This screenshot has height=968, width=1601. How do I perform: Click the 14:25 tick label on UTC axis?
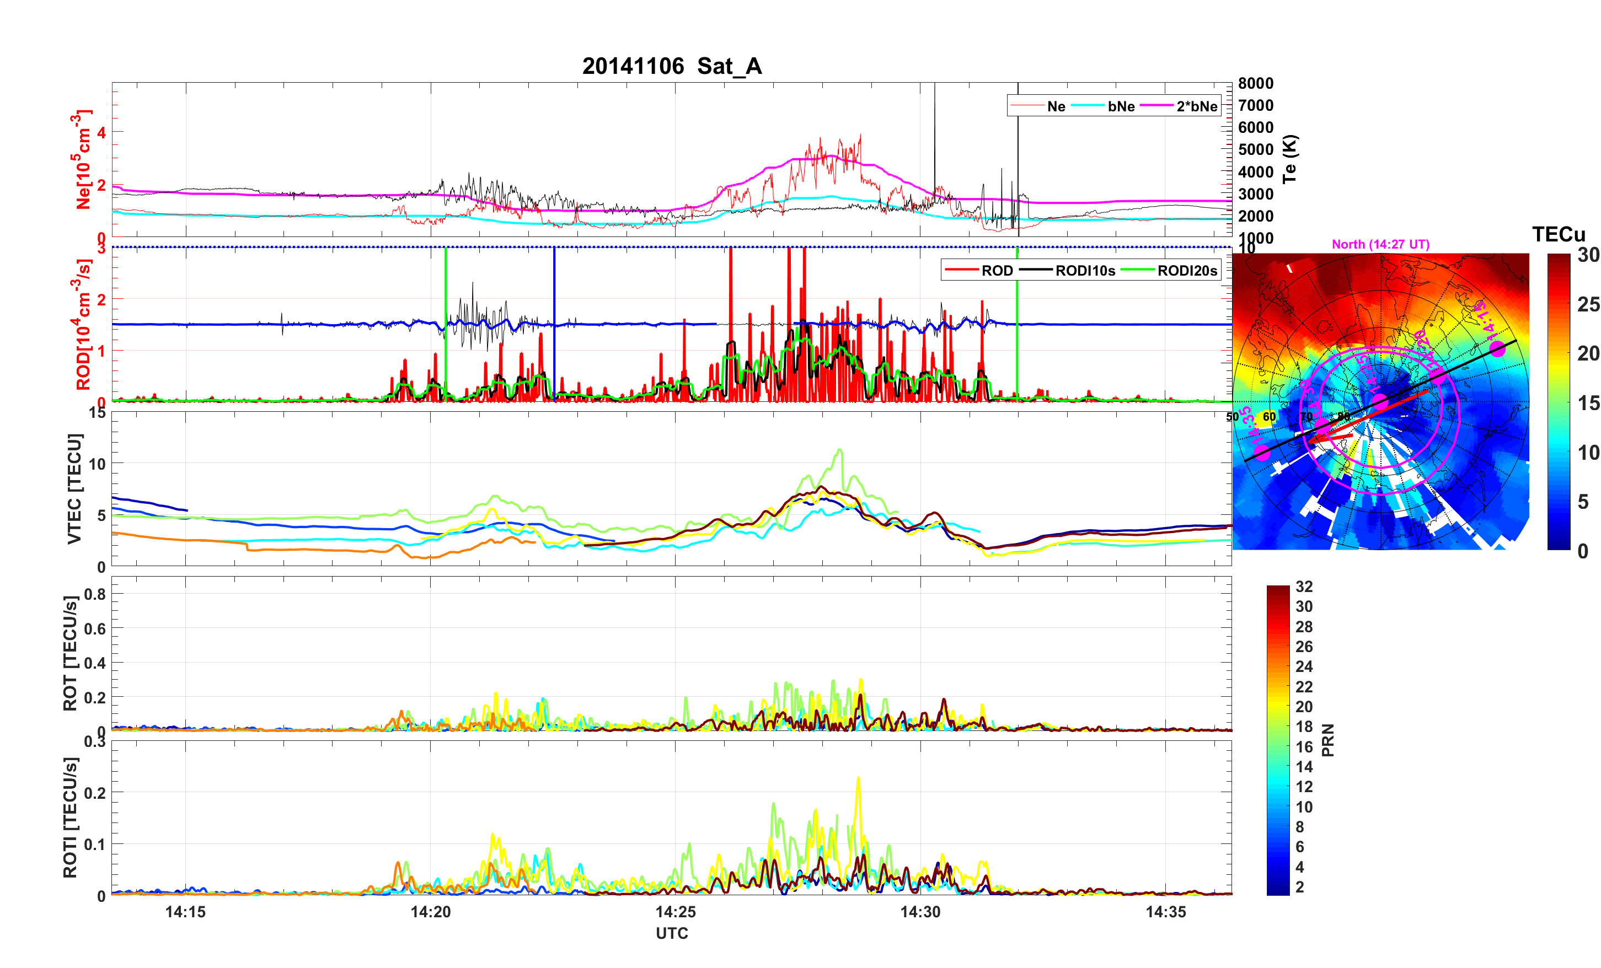(x=675, y=911)
